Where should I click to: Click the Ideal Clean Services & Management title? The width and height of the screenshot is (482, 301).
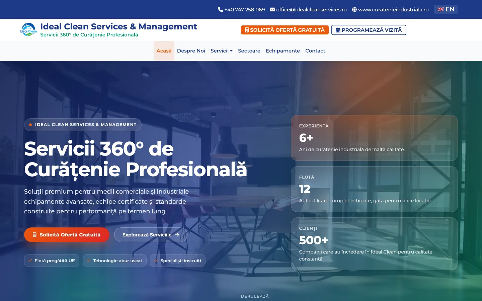click(x=118, y=26)
